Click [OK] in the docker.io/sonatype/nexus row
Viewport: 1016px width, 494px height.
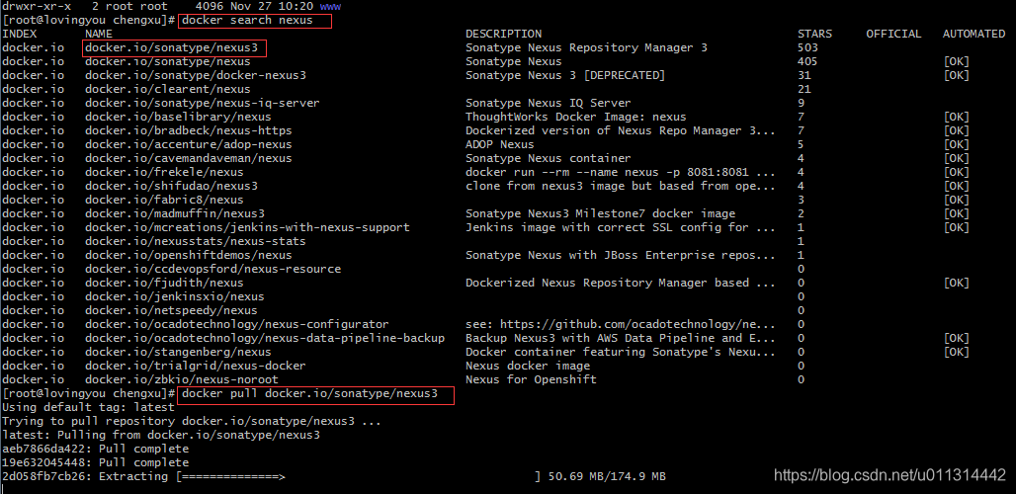pos(957,61)
